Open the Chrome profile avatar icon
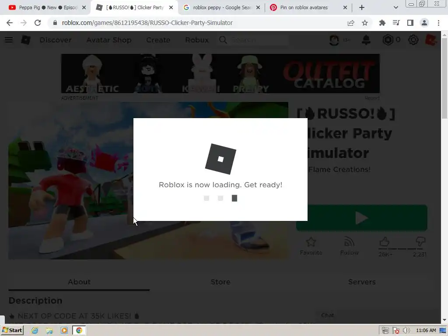This screenshot has width=448, height=336. point(424,23)
